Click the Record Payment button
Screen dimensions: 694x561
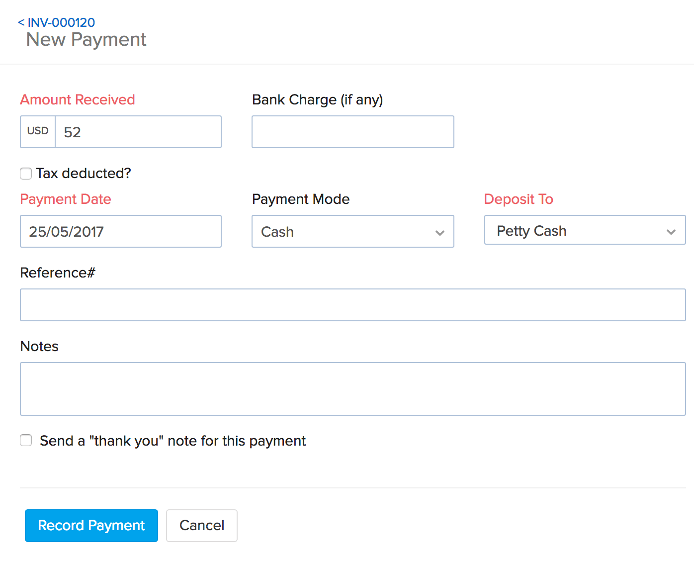point(91,525)
